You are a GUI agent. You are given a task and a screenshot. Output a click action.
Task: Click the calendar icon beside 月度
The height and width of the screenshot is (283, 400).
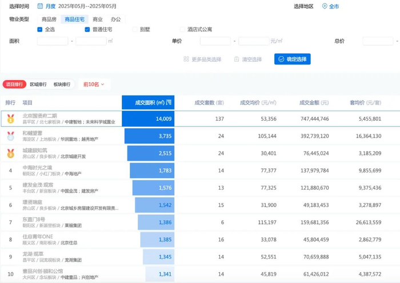coord(40,6)
